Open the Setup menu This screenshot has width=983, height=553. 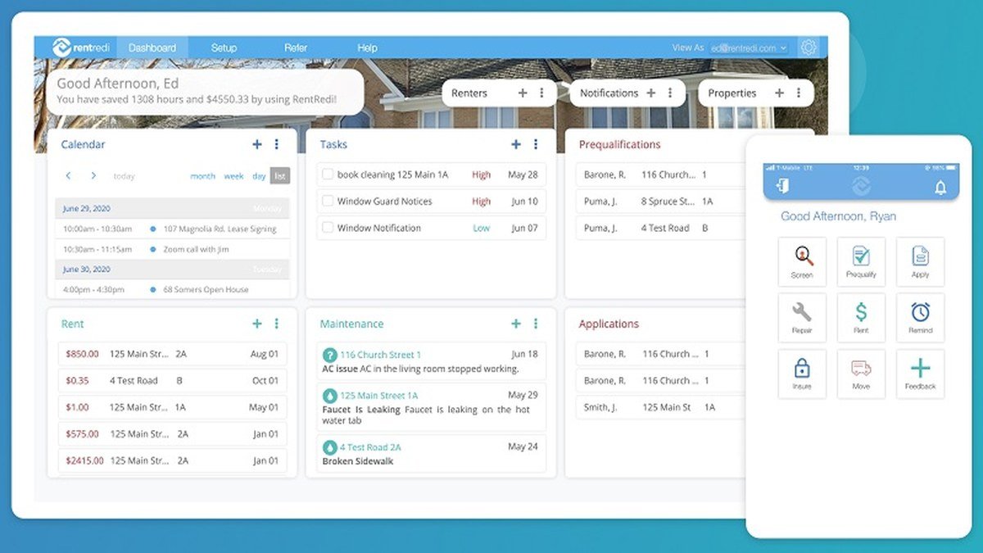[224, 48]
